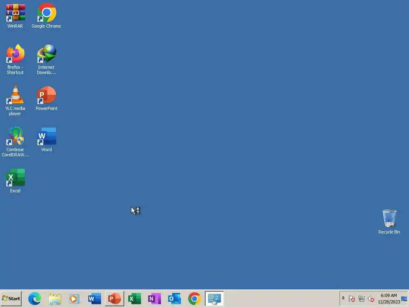
Task: Open the network status tray icon
Action: 361,298
